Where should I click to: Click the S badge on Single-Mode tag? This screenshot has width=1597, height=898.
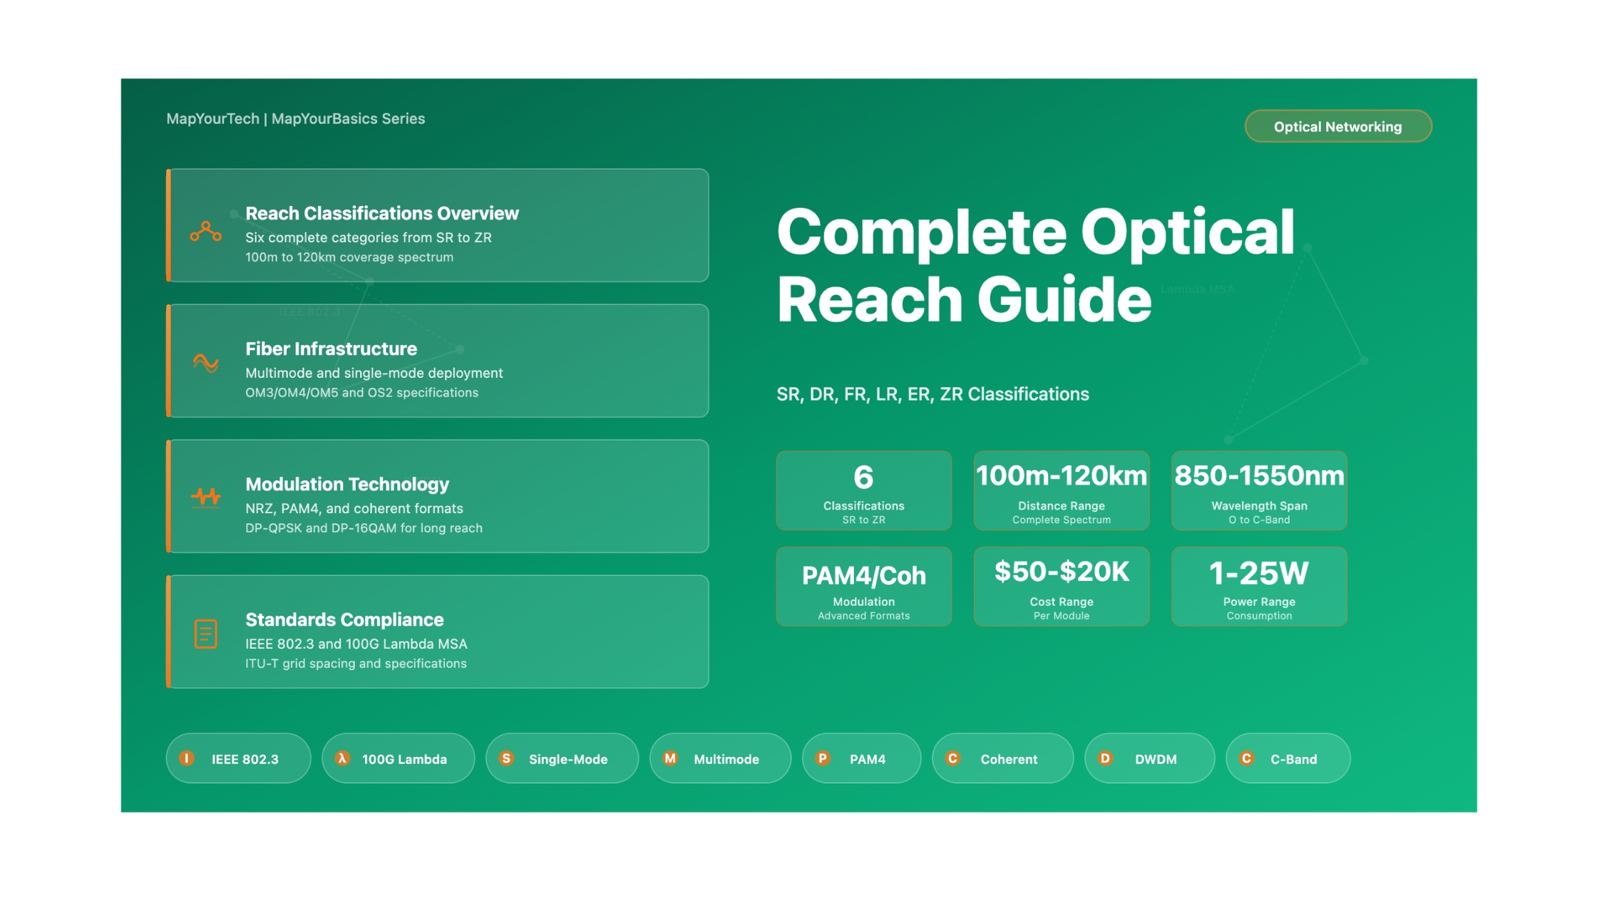(x=506, y=758)
